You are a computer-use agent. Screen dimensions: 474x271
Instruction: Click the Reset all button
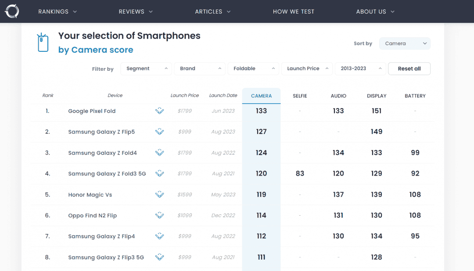click(409, 69)
